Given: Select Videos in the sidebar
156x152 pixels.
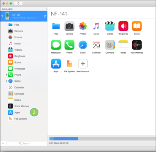Looking at the screenshot, I should [x=24, y=50].
